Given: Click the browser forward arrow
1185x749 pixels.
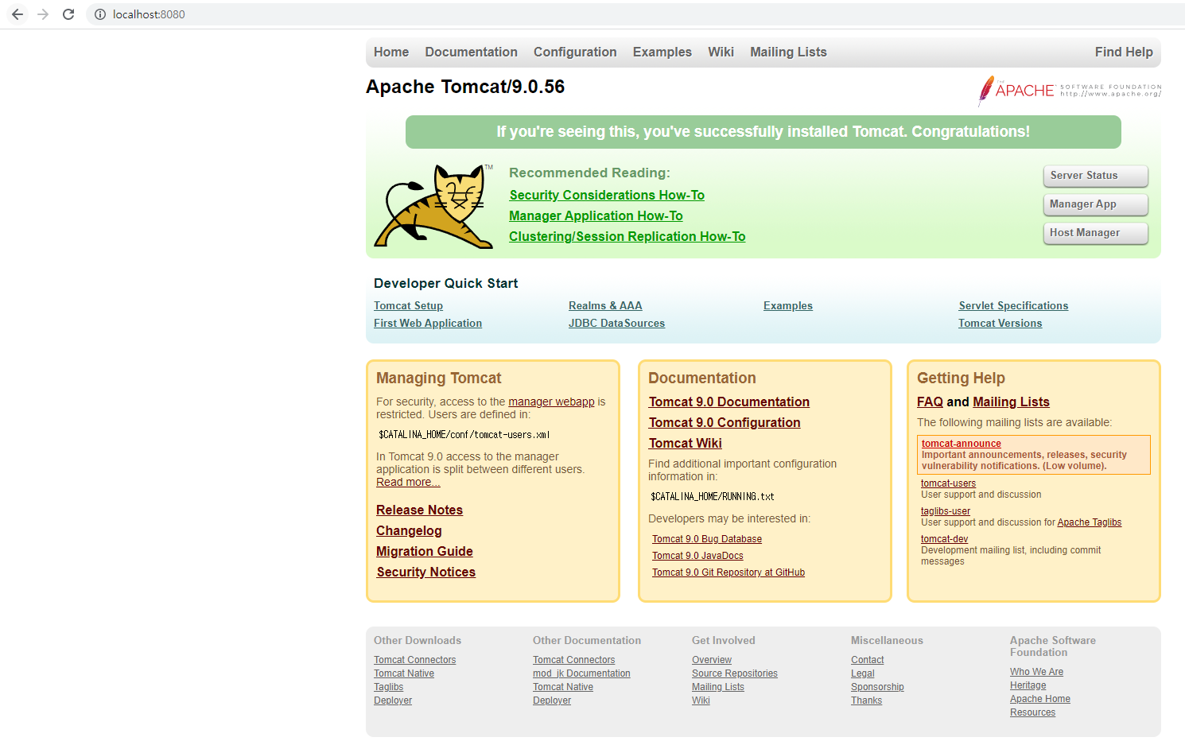Looking at the screenshot, I should [x=43, y=14].
